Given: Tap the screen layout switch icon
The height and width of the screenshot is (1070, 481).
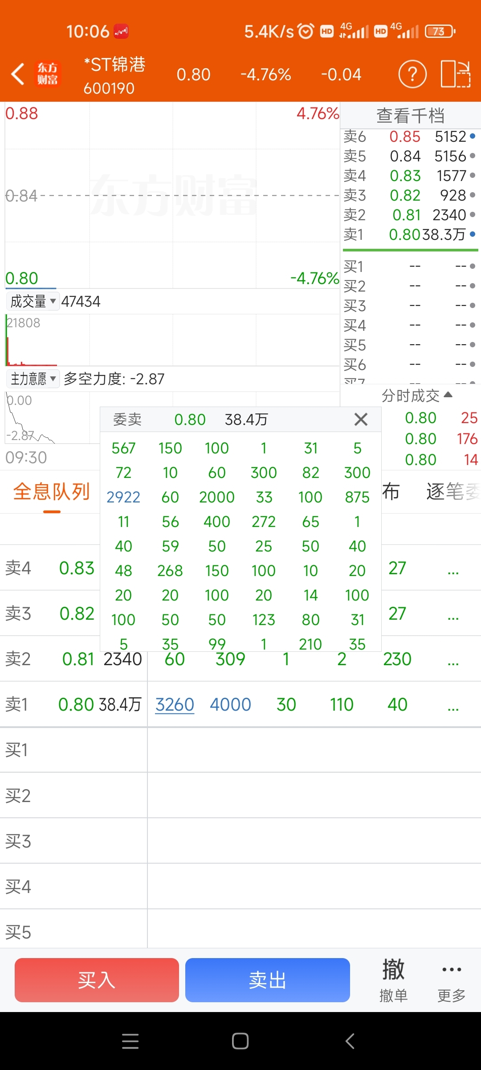Looking at the screenshot, I should 455,74.
